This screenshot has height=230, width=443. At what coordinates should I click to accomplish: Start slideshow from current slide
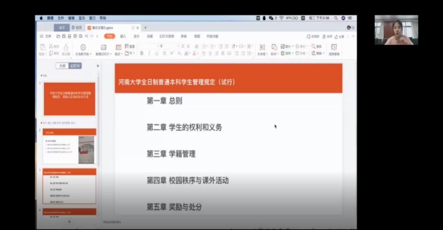click(x=83, y=49)
